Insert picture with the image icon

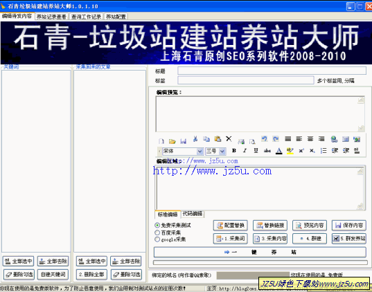click(x=357, y=139)
